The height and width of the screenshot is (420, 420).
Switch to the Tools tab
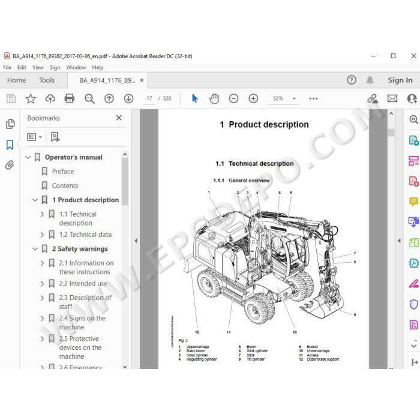(47, 80)
